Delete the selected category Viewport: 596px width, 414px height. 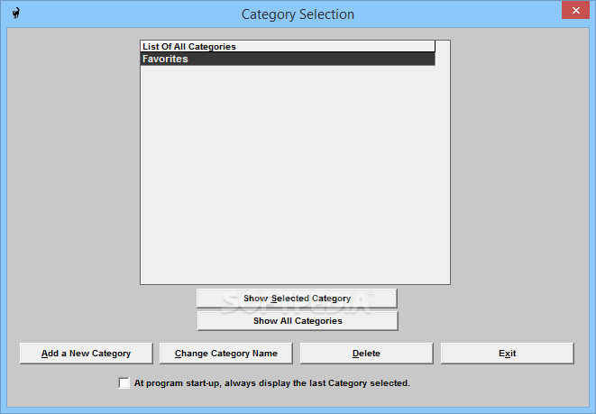pos(366,354)
